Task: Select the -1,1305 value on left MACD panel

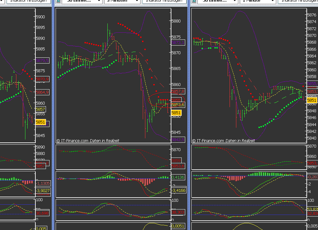Action: click(x=43, y=183)
